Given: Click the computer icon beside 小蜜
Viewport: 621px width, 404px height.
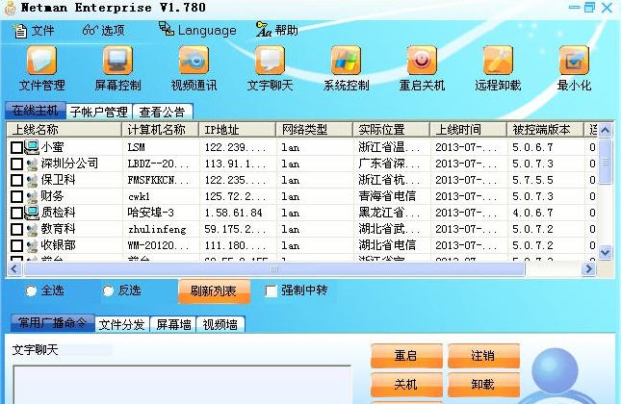Looking at the screenshot, I should point(32,147).
